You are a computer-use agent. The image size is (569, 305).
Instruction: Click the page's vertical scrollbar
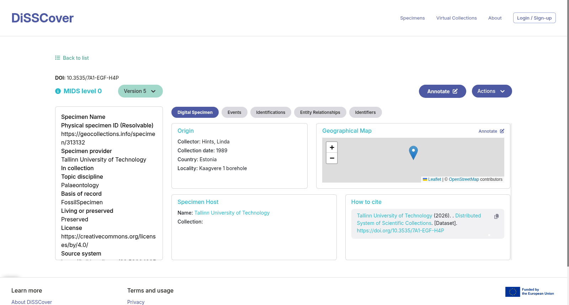[568, 133]
